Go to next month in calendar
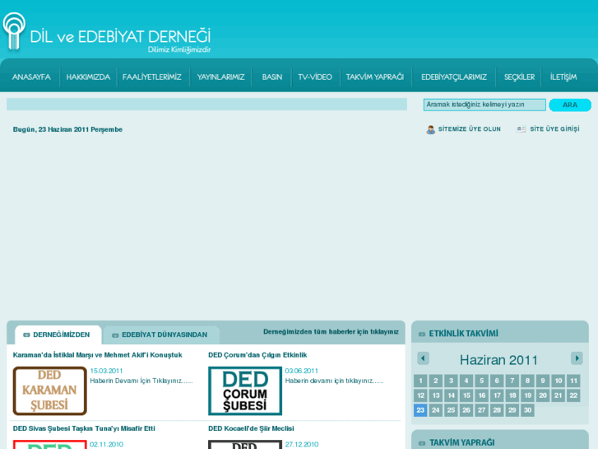The height and width of the screenshot is (449, 598). [x=577, y=358]
